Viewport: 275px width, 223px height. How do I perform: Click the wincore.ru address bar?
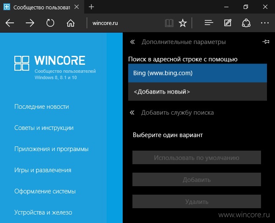(126, 23)
